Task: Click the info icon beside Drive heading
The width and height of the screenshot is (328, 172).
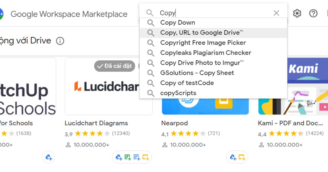Action: click(60, 41)
